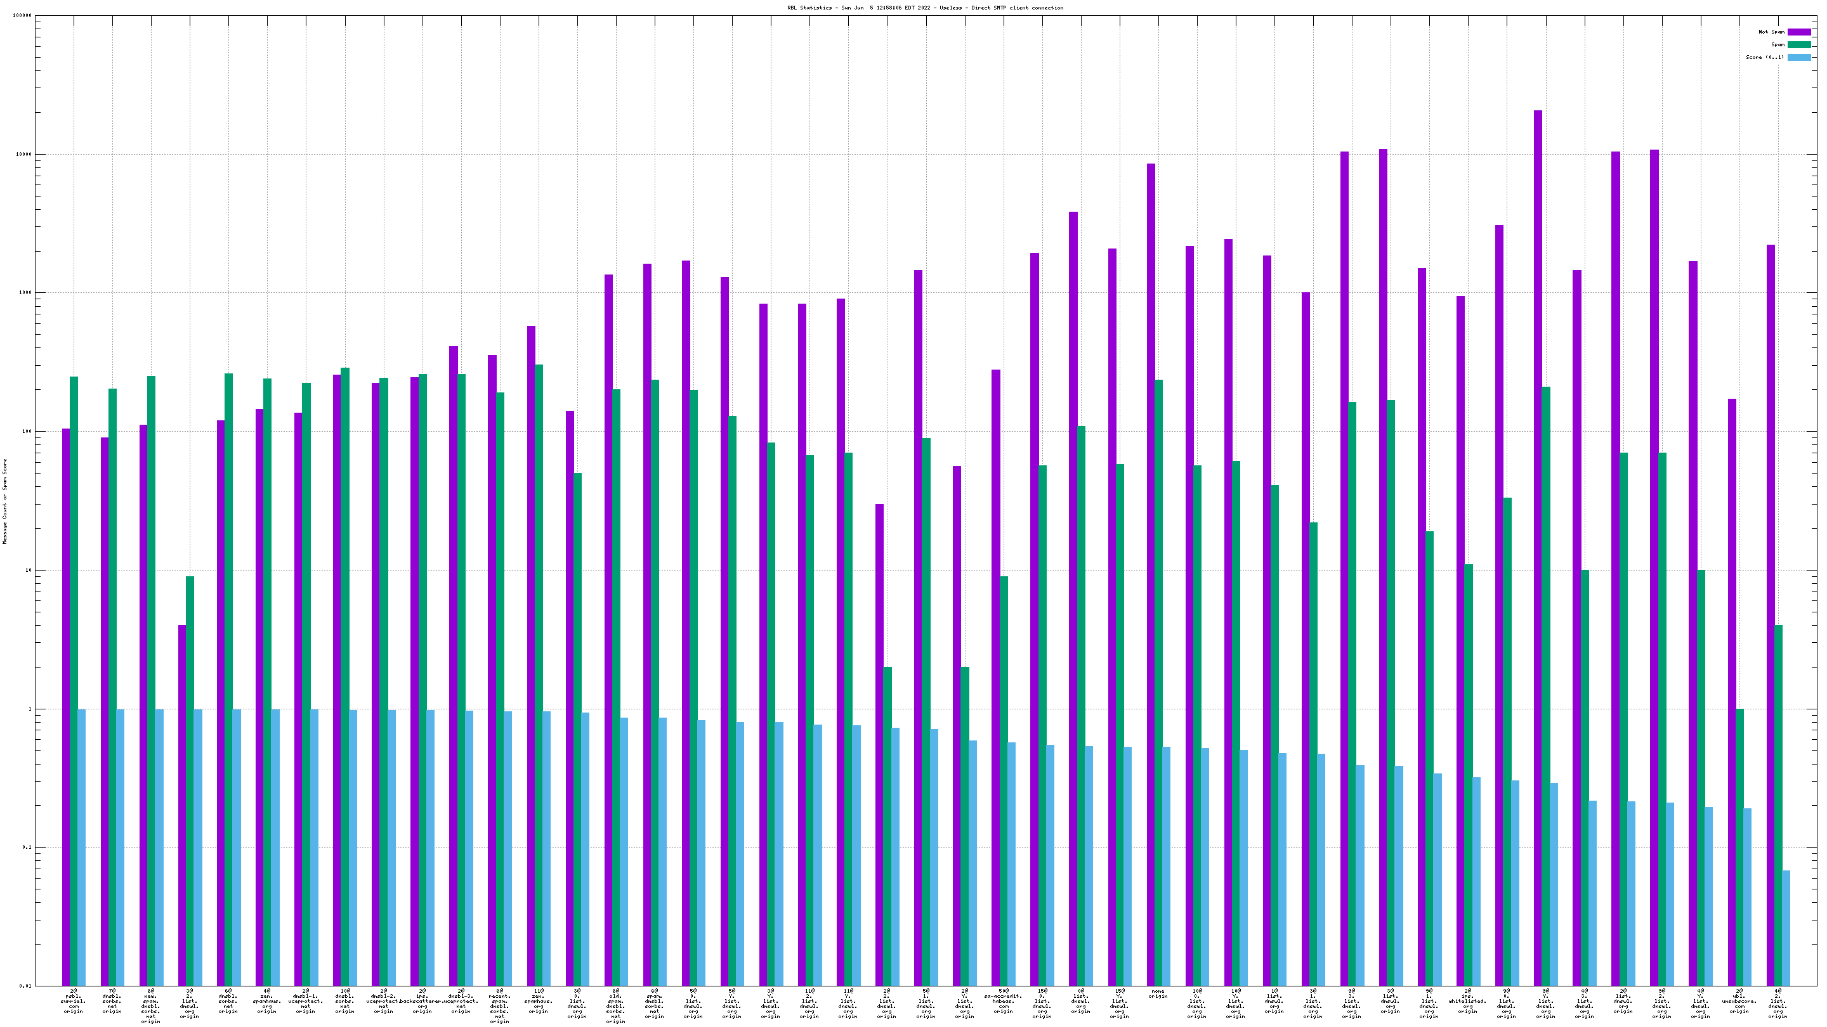Click the 'none origin' x-axis label
Screen dimensions: 1827x1027
tap(1158, 993)
